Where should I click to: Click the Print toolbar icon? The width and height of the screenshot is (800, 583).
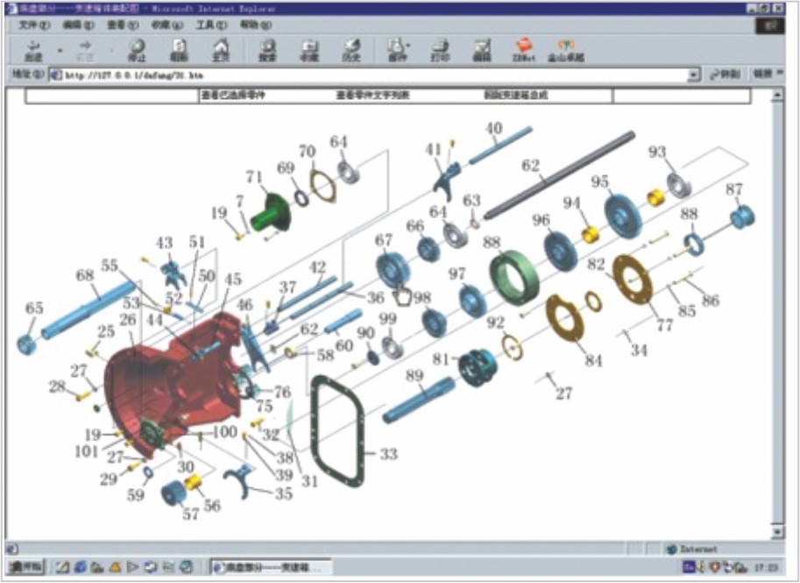pyautogui.click(x=440, y=50)
